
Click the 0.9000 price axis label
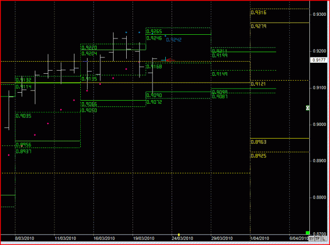319,124
